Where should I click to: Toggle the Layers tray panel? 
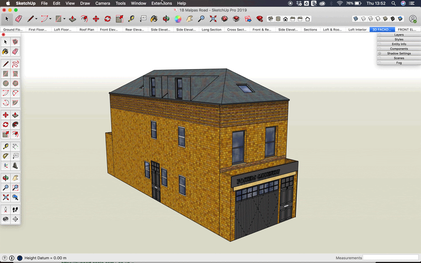click(x=399, y=35)
